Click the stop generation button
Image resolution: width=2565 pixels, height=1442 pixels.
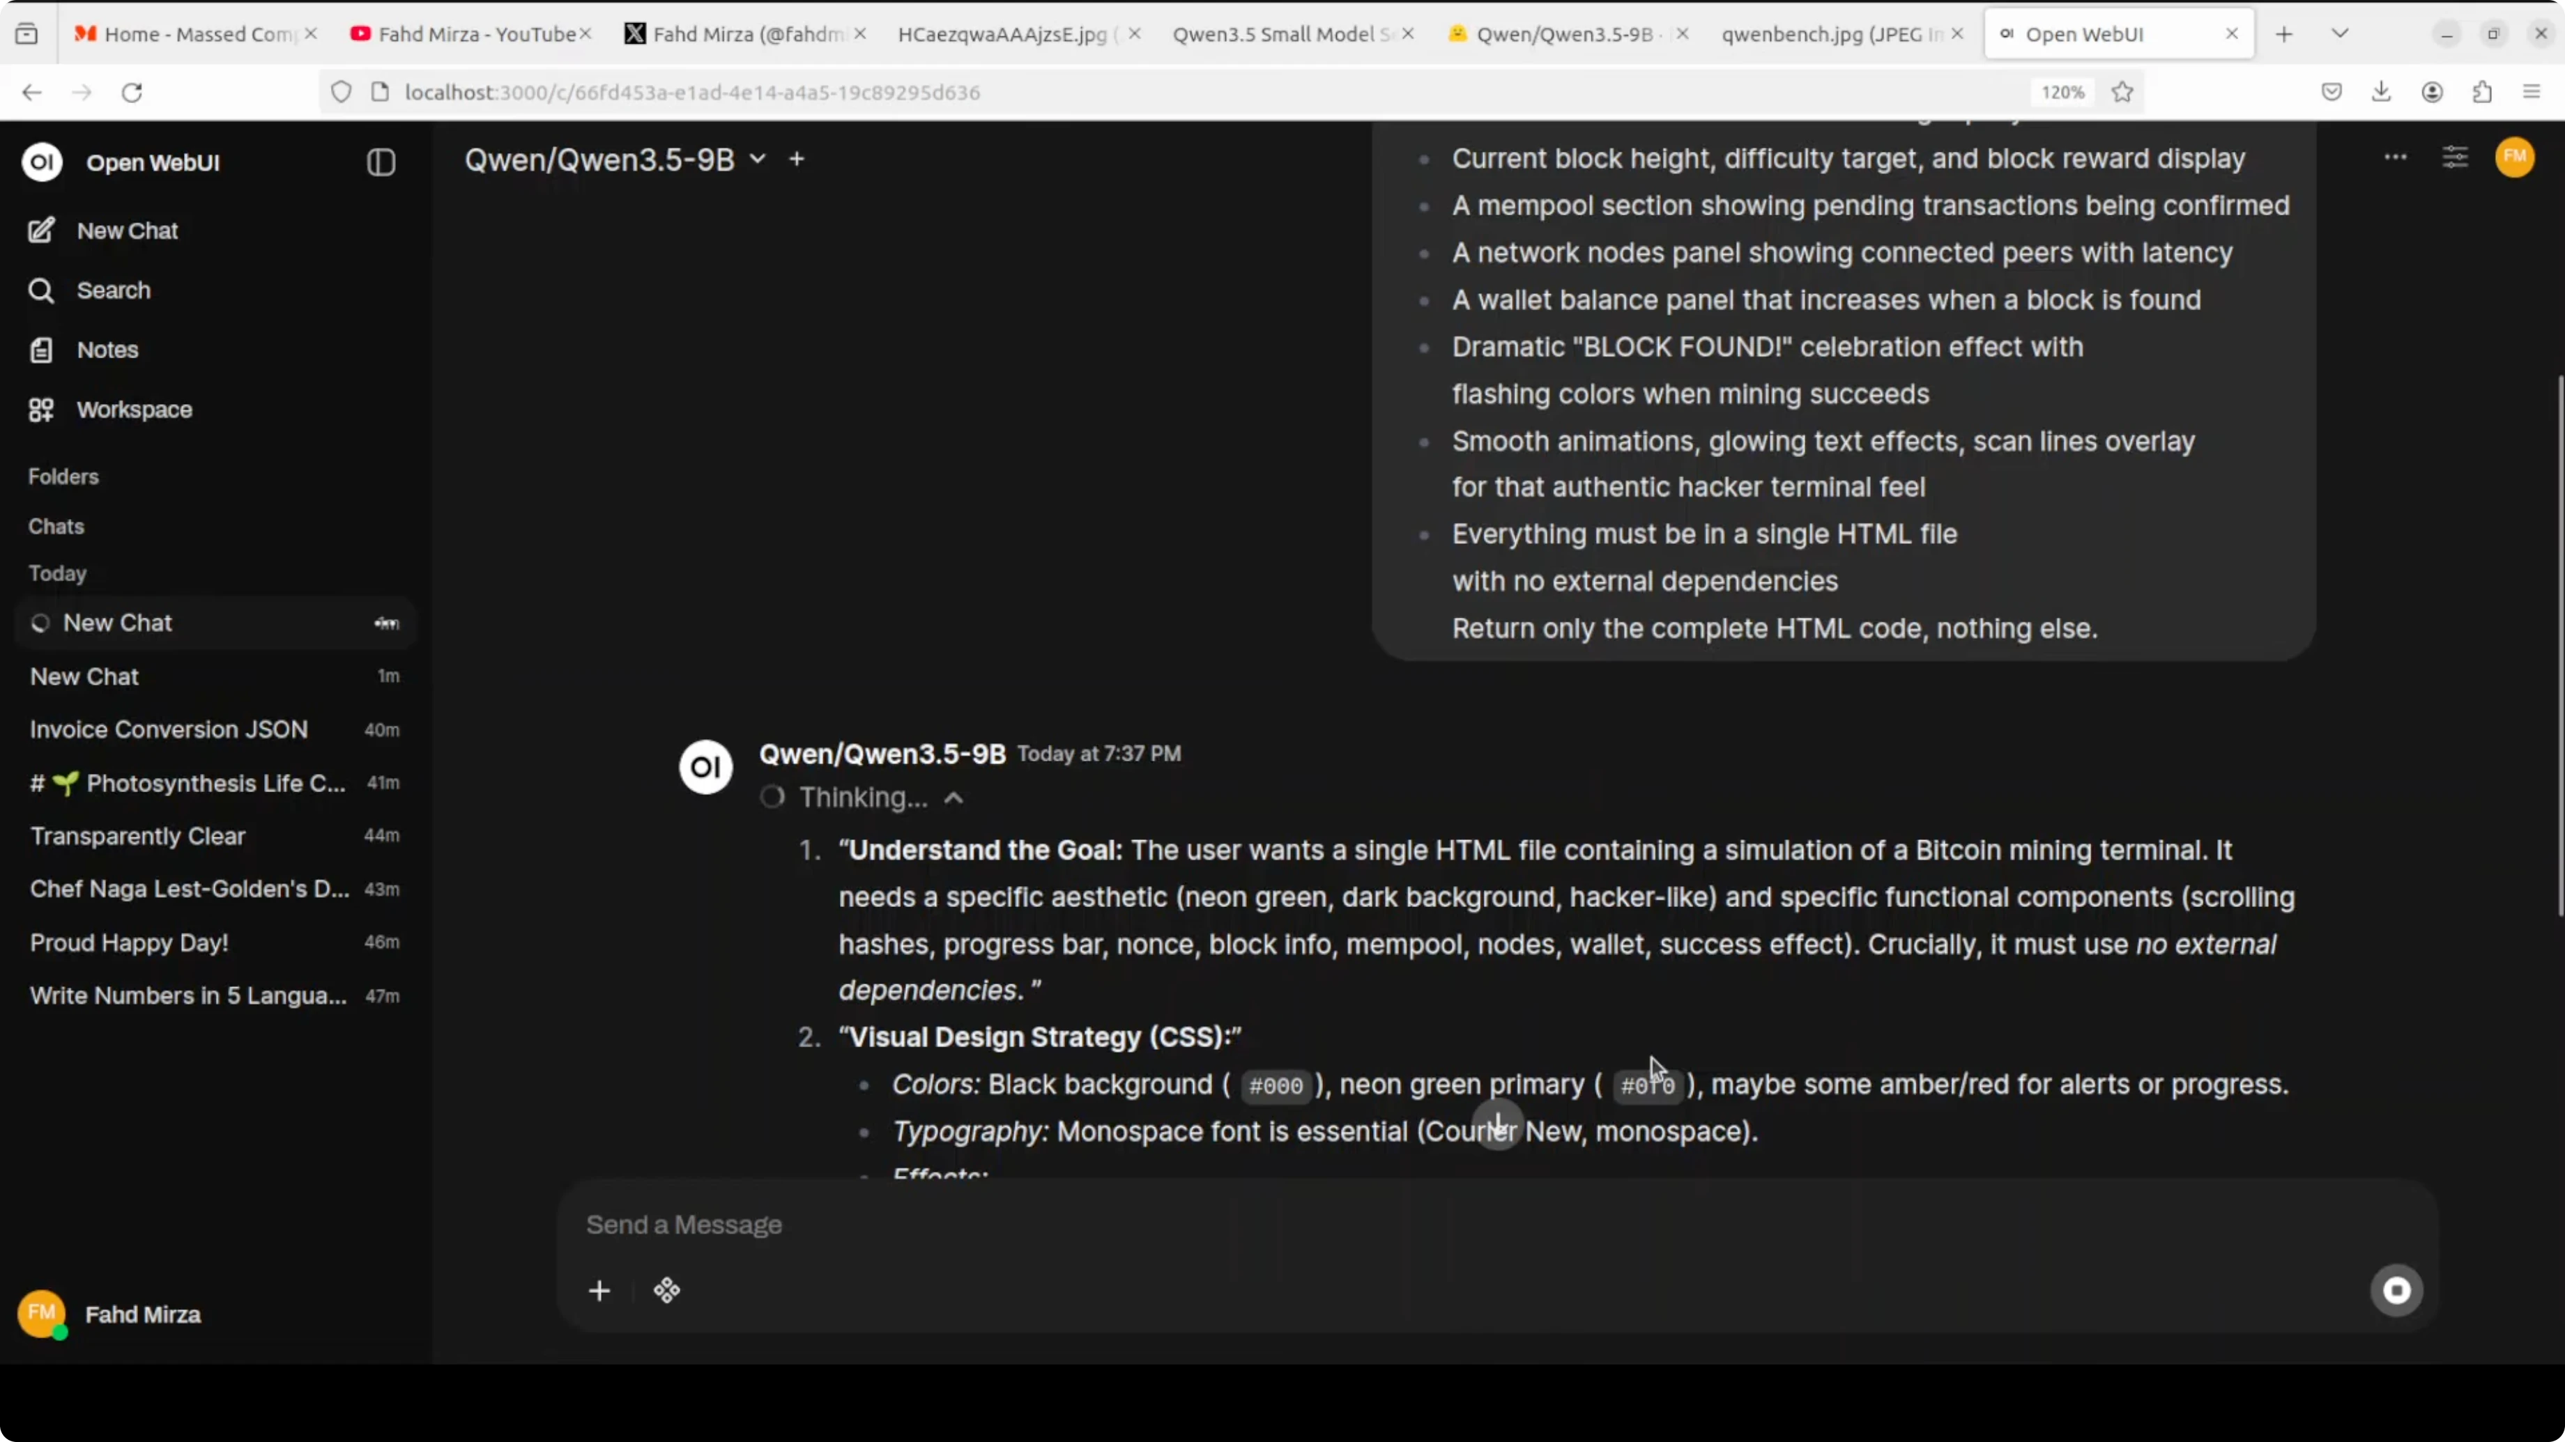pyautogui.click(x=2396, y=1291)
